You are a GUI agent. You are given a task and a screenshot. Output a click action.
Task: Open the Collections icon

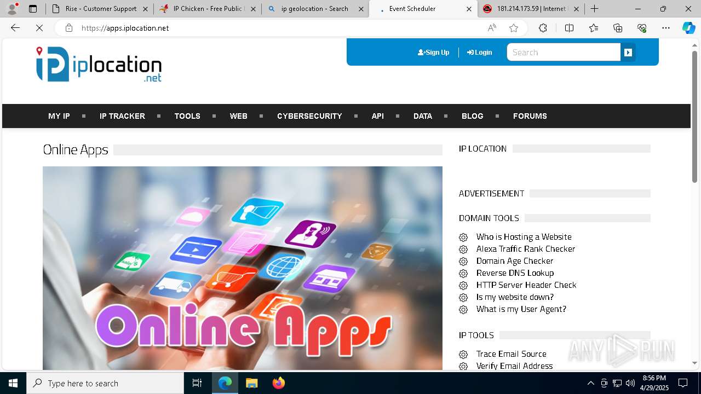618,28
